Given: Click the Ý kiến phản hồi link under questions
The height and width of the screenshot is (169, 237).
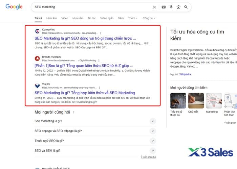Looking at the screenshot, I should [x=148, y=157].
